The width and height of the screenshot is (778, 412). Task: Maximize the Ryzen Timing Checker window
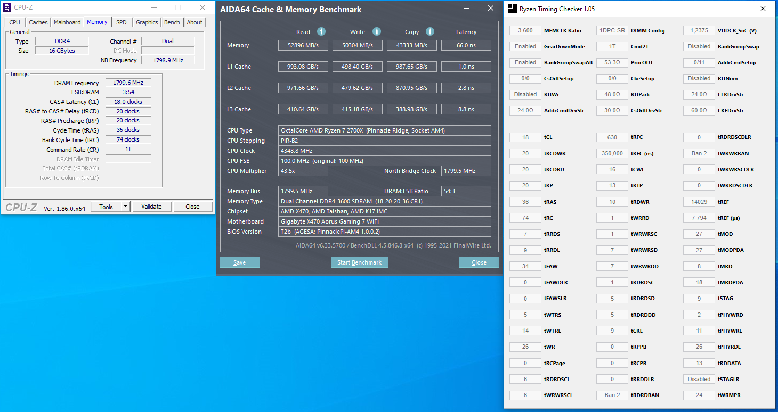click(739, 9)
